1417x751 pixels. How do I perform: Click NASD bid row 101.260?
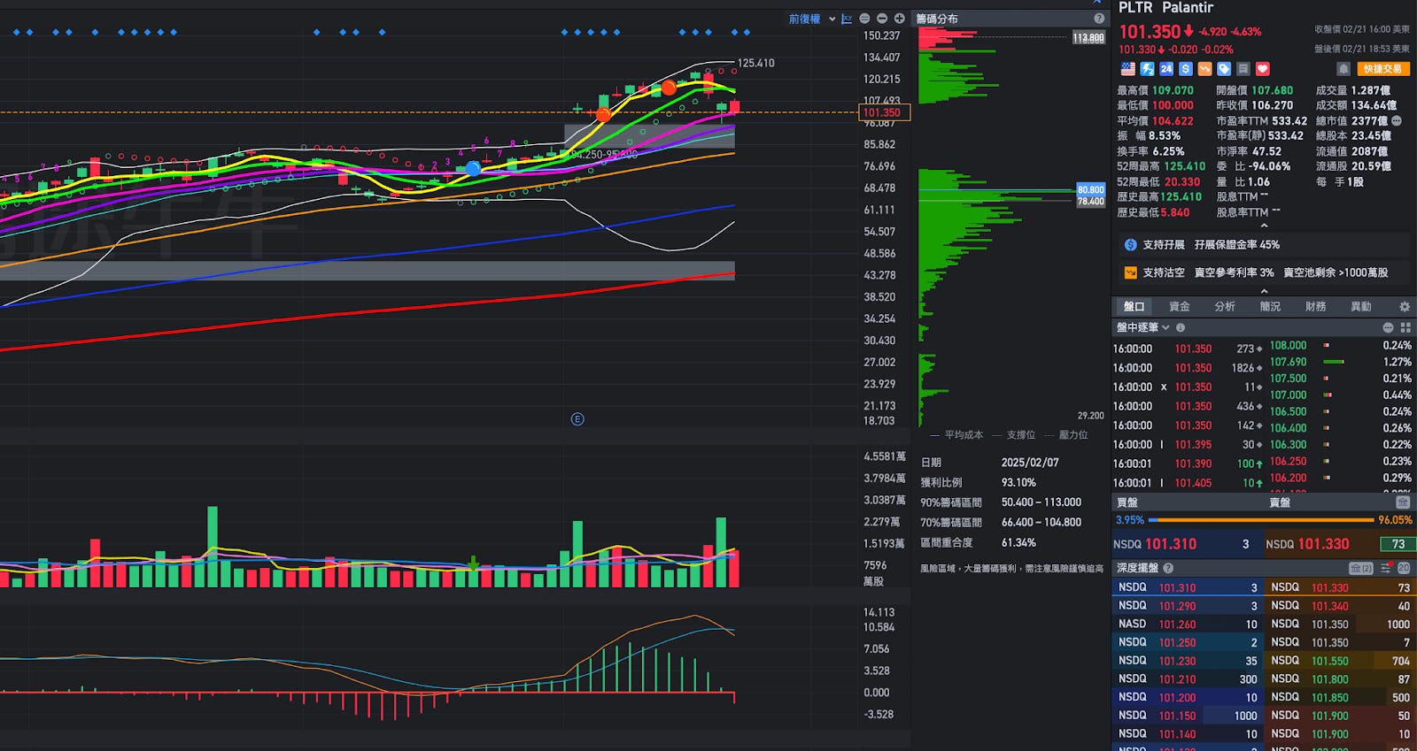click(x=1188, y=625)
